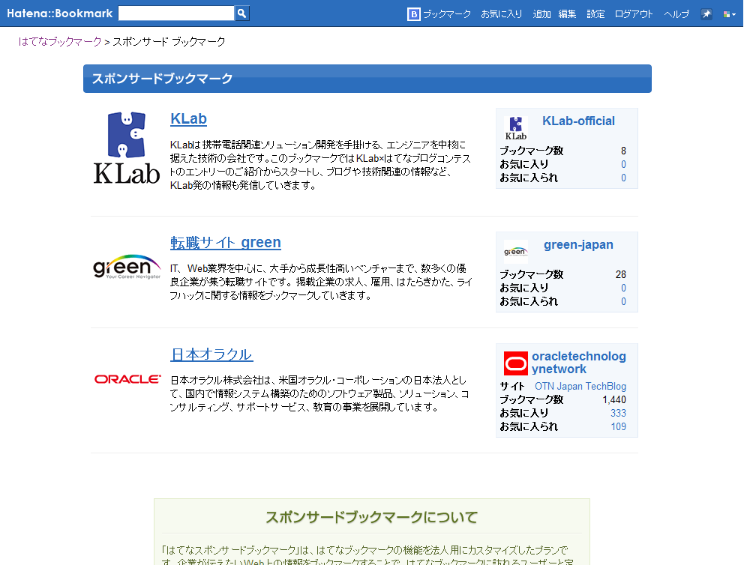Open ヘルプ in top navigation
756x565 pixels.
point(677,14)
